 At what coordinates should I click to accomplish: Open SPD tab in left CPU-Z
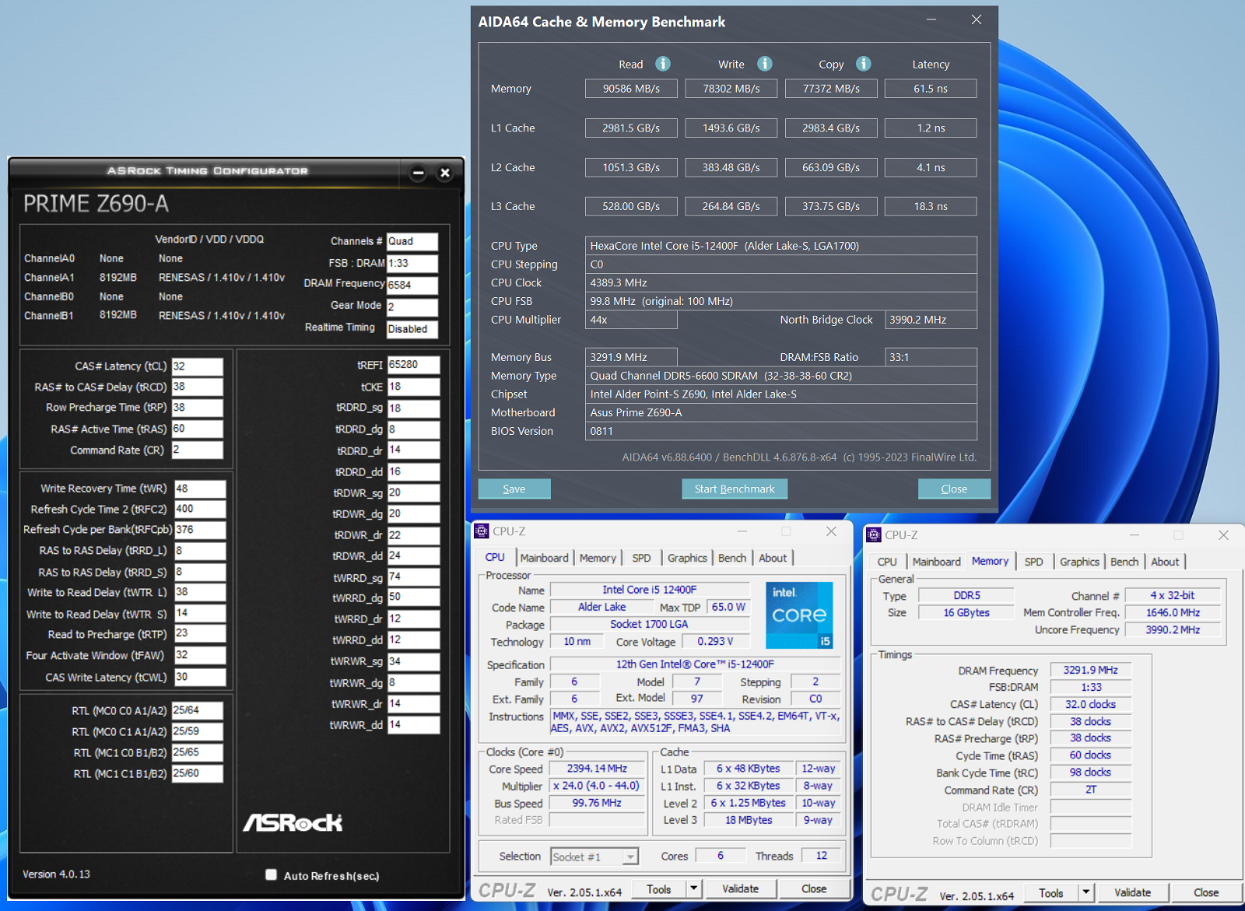641,558
